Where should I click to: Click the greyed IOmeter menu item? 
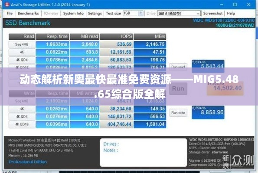51,13
